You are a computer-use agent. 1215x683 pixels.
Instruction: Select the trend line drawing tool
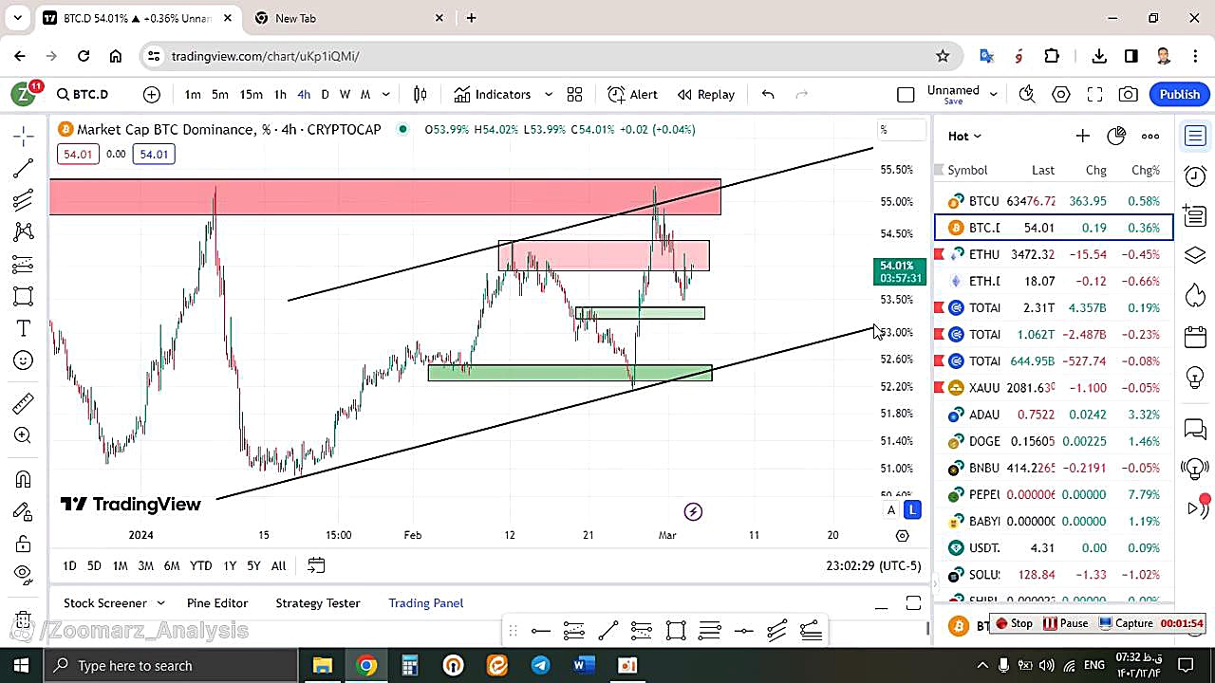click(23, 168)
